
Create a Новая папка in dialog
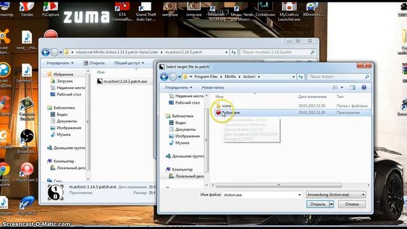(213, 88)
